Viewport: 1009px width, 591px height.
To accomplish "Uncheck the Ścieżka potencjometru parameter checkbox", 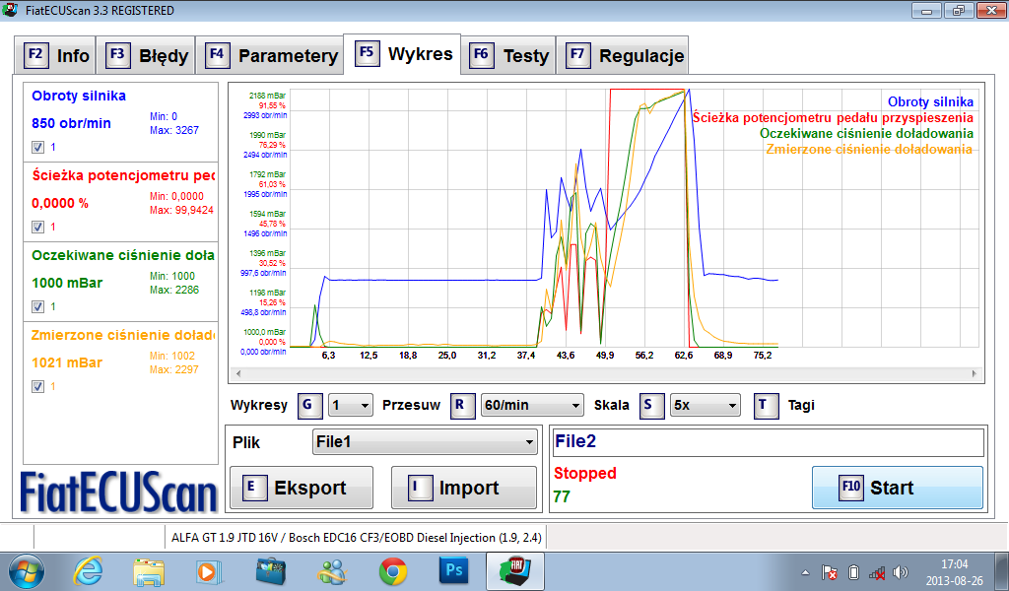I will click(37, 227).
